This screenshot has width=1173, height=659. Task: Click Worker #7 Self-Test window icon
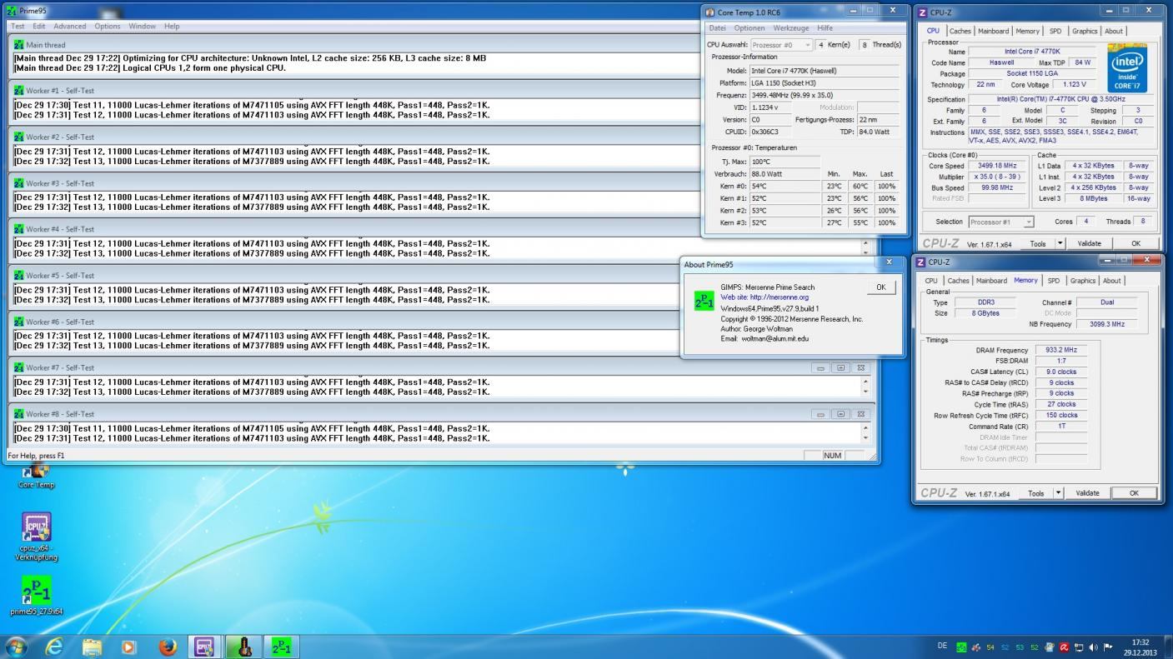pyautogui.click(x=18, y=367)
